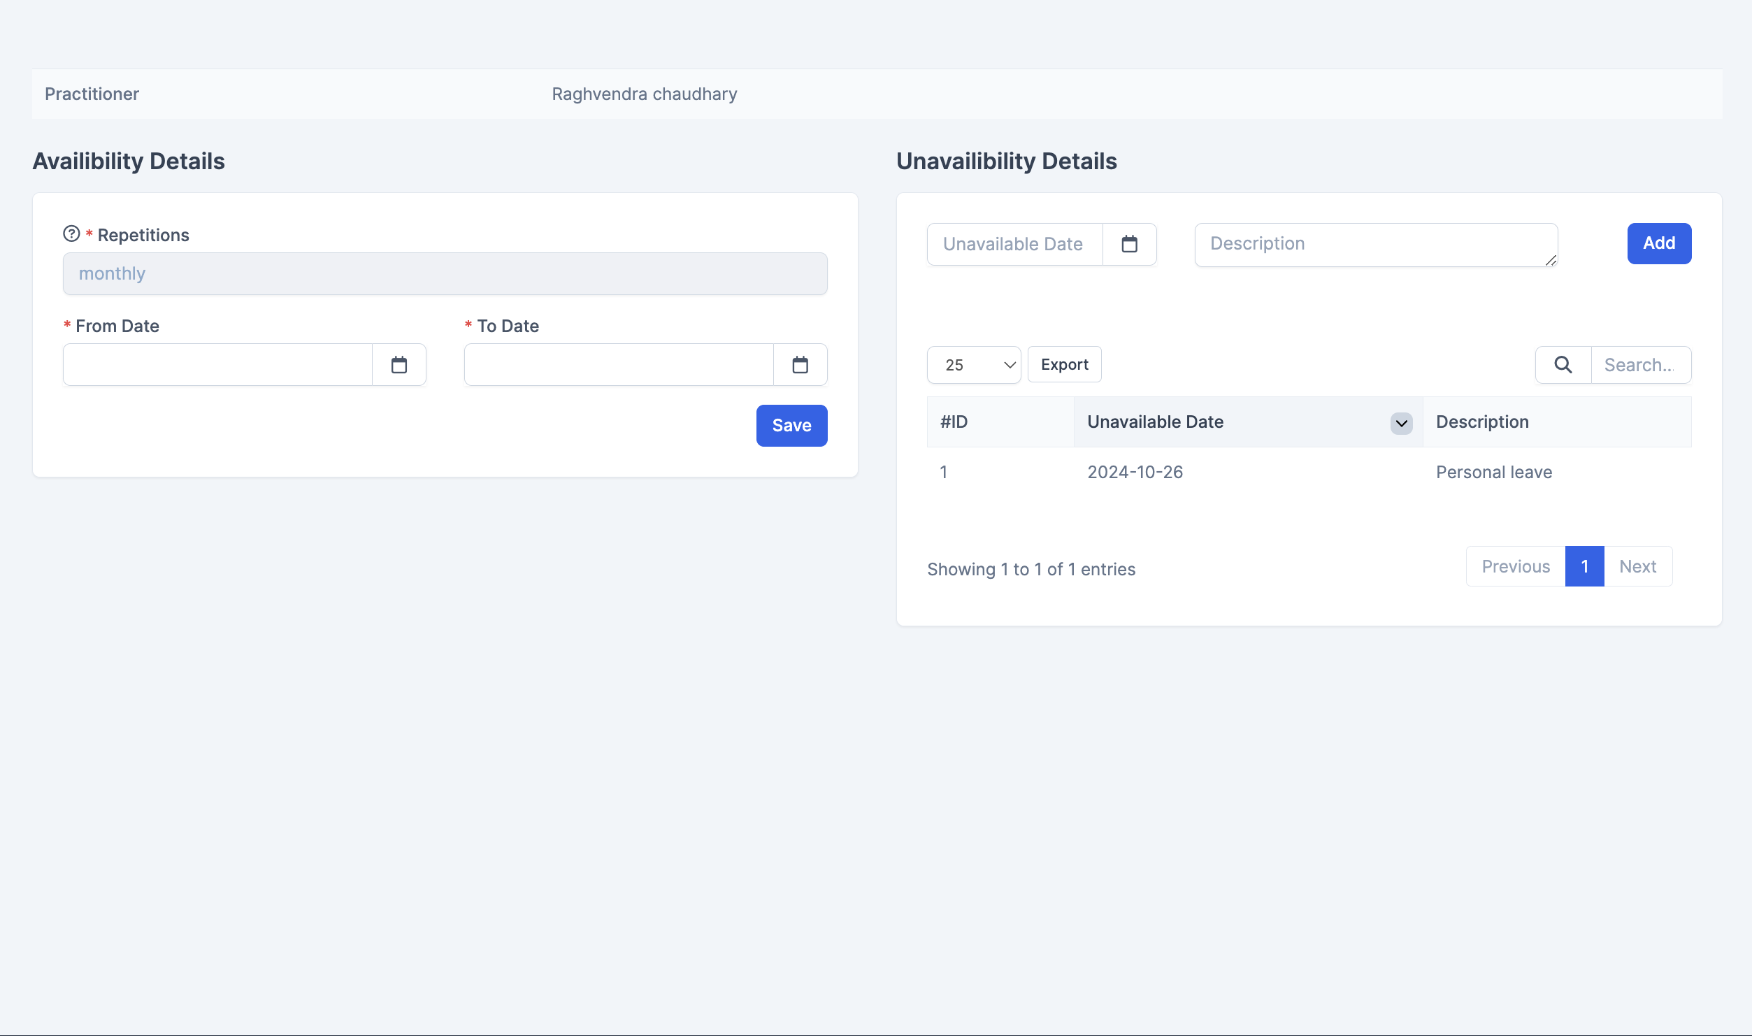Viewport: 1752px width, 1036px height.
Task: Click the Save button in Availability Details
Action: tap(791, 424)
